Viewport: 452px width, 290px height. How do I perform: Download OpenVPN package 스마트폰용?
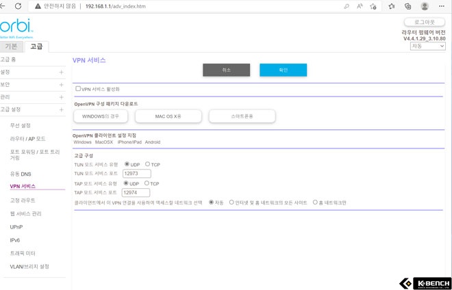[242, 116]
